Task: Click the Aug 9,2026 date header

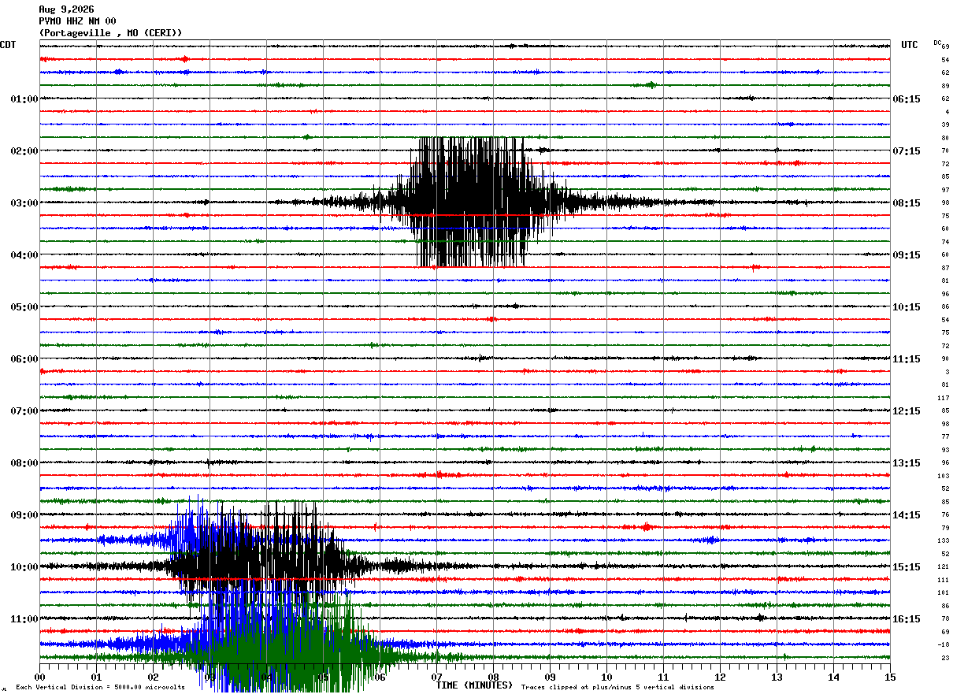Action: [x=66, y=9]
